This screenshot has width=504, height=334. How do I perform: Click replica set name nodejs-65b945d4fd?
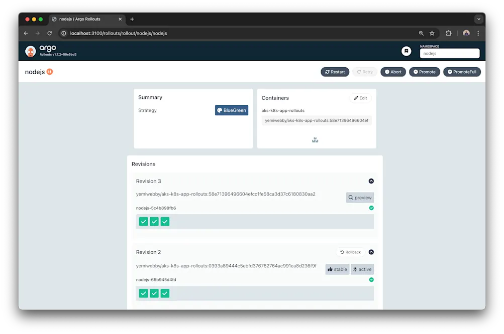(x=156, y=280)
